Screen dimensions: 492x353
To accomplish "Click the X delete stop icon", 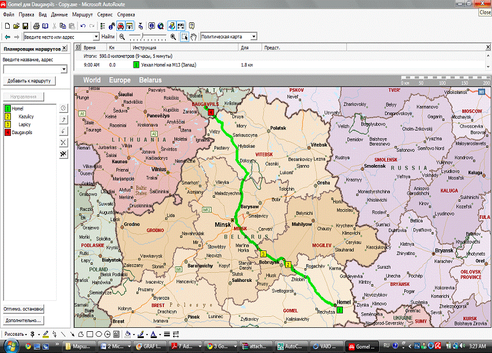I will (x=63, y=142).
